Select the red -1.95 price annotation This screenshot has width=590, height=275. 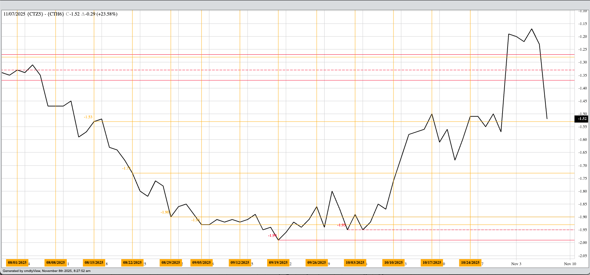(341, 225)
